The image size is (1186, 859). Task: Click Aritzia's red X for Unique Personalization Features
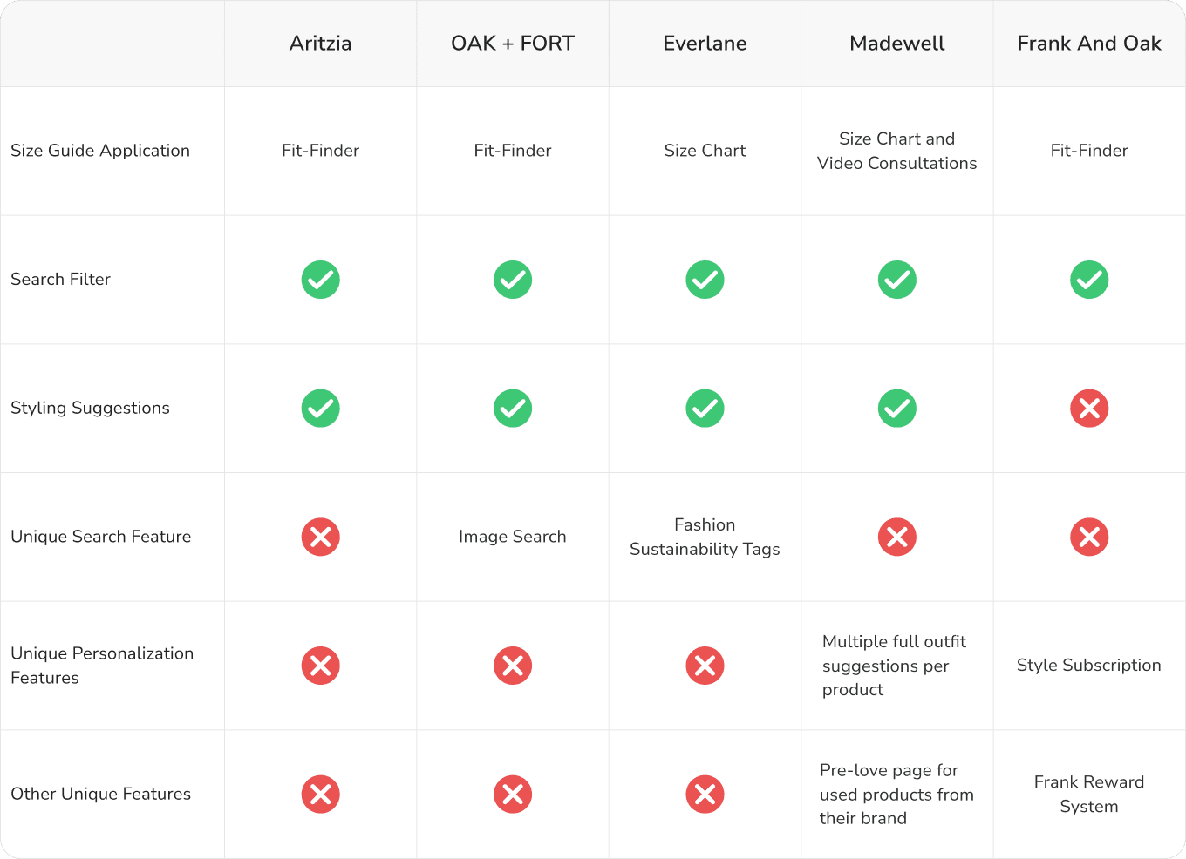[x=320, y=666]
